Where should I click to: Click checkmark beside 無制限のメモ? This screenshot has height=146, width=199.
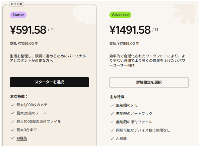[x=111, y=105]
